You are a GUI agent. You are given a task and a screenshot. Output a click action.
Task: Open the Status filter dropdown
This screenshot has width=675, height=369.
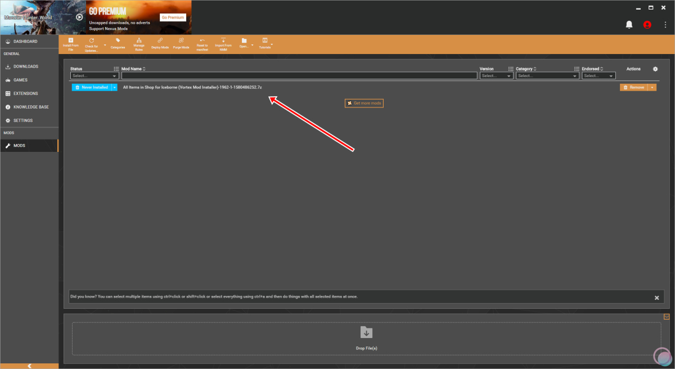94,75
